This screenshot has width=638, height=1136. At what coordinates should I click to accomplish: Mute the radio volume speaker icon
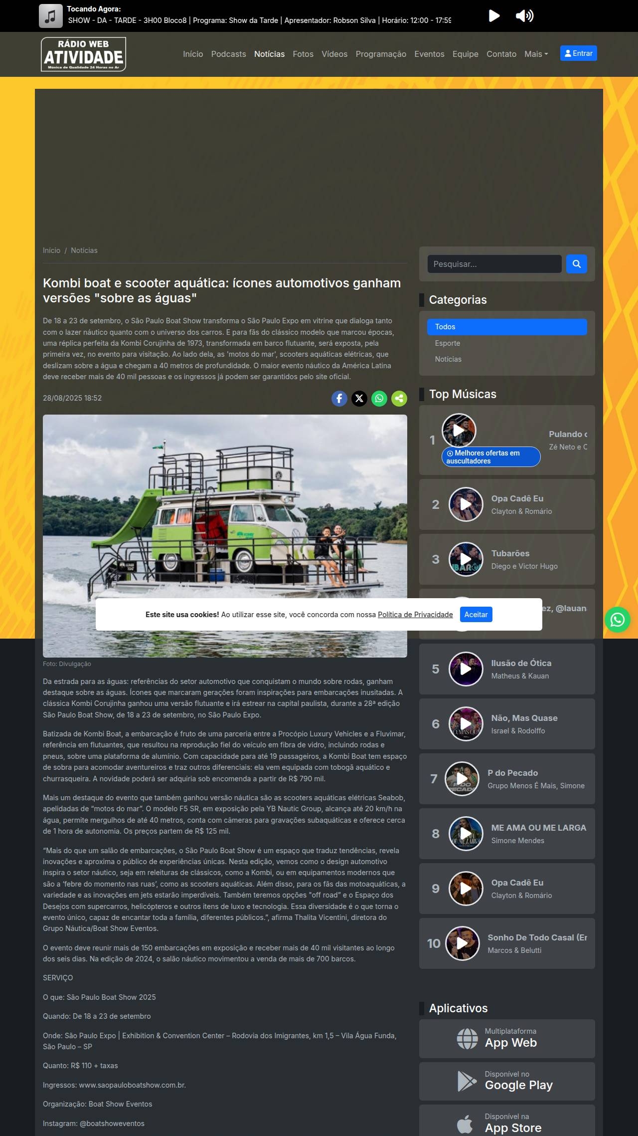[x=524, y=16]
